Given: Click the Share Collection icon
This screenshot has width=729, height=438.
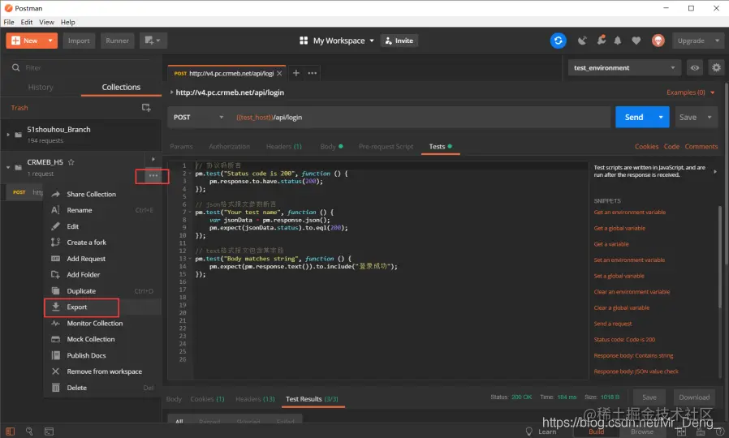Looking at the screenshot, I should pyautogui.click(x=56, y=194).
